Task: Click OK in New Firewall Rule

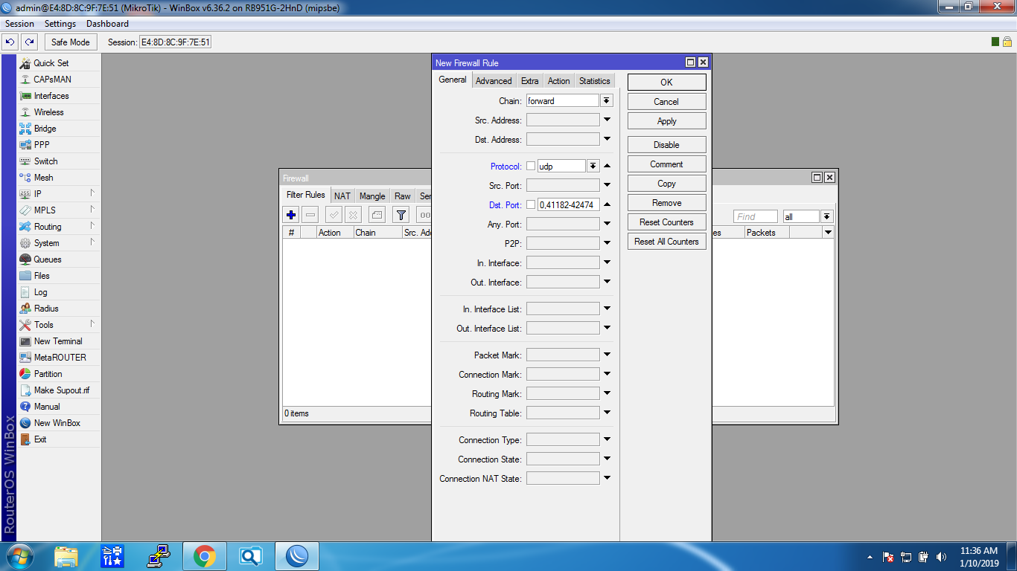Action: tap(666, 83)
